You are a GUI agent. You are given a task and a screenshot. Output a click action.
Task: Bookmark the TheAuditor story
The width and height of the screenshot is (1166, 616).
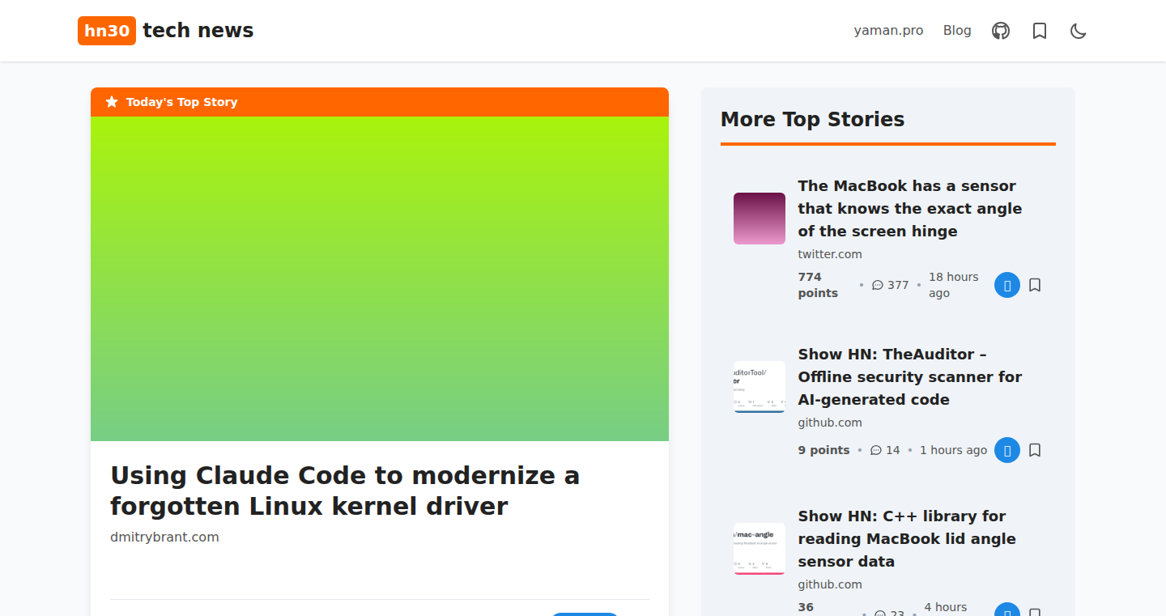point(1035,450)
